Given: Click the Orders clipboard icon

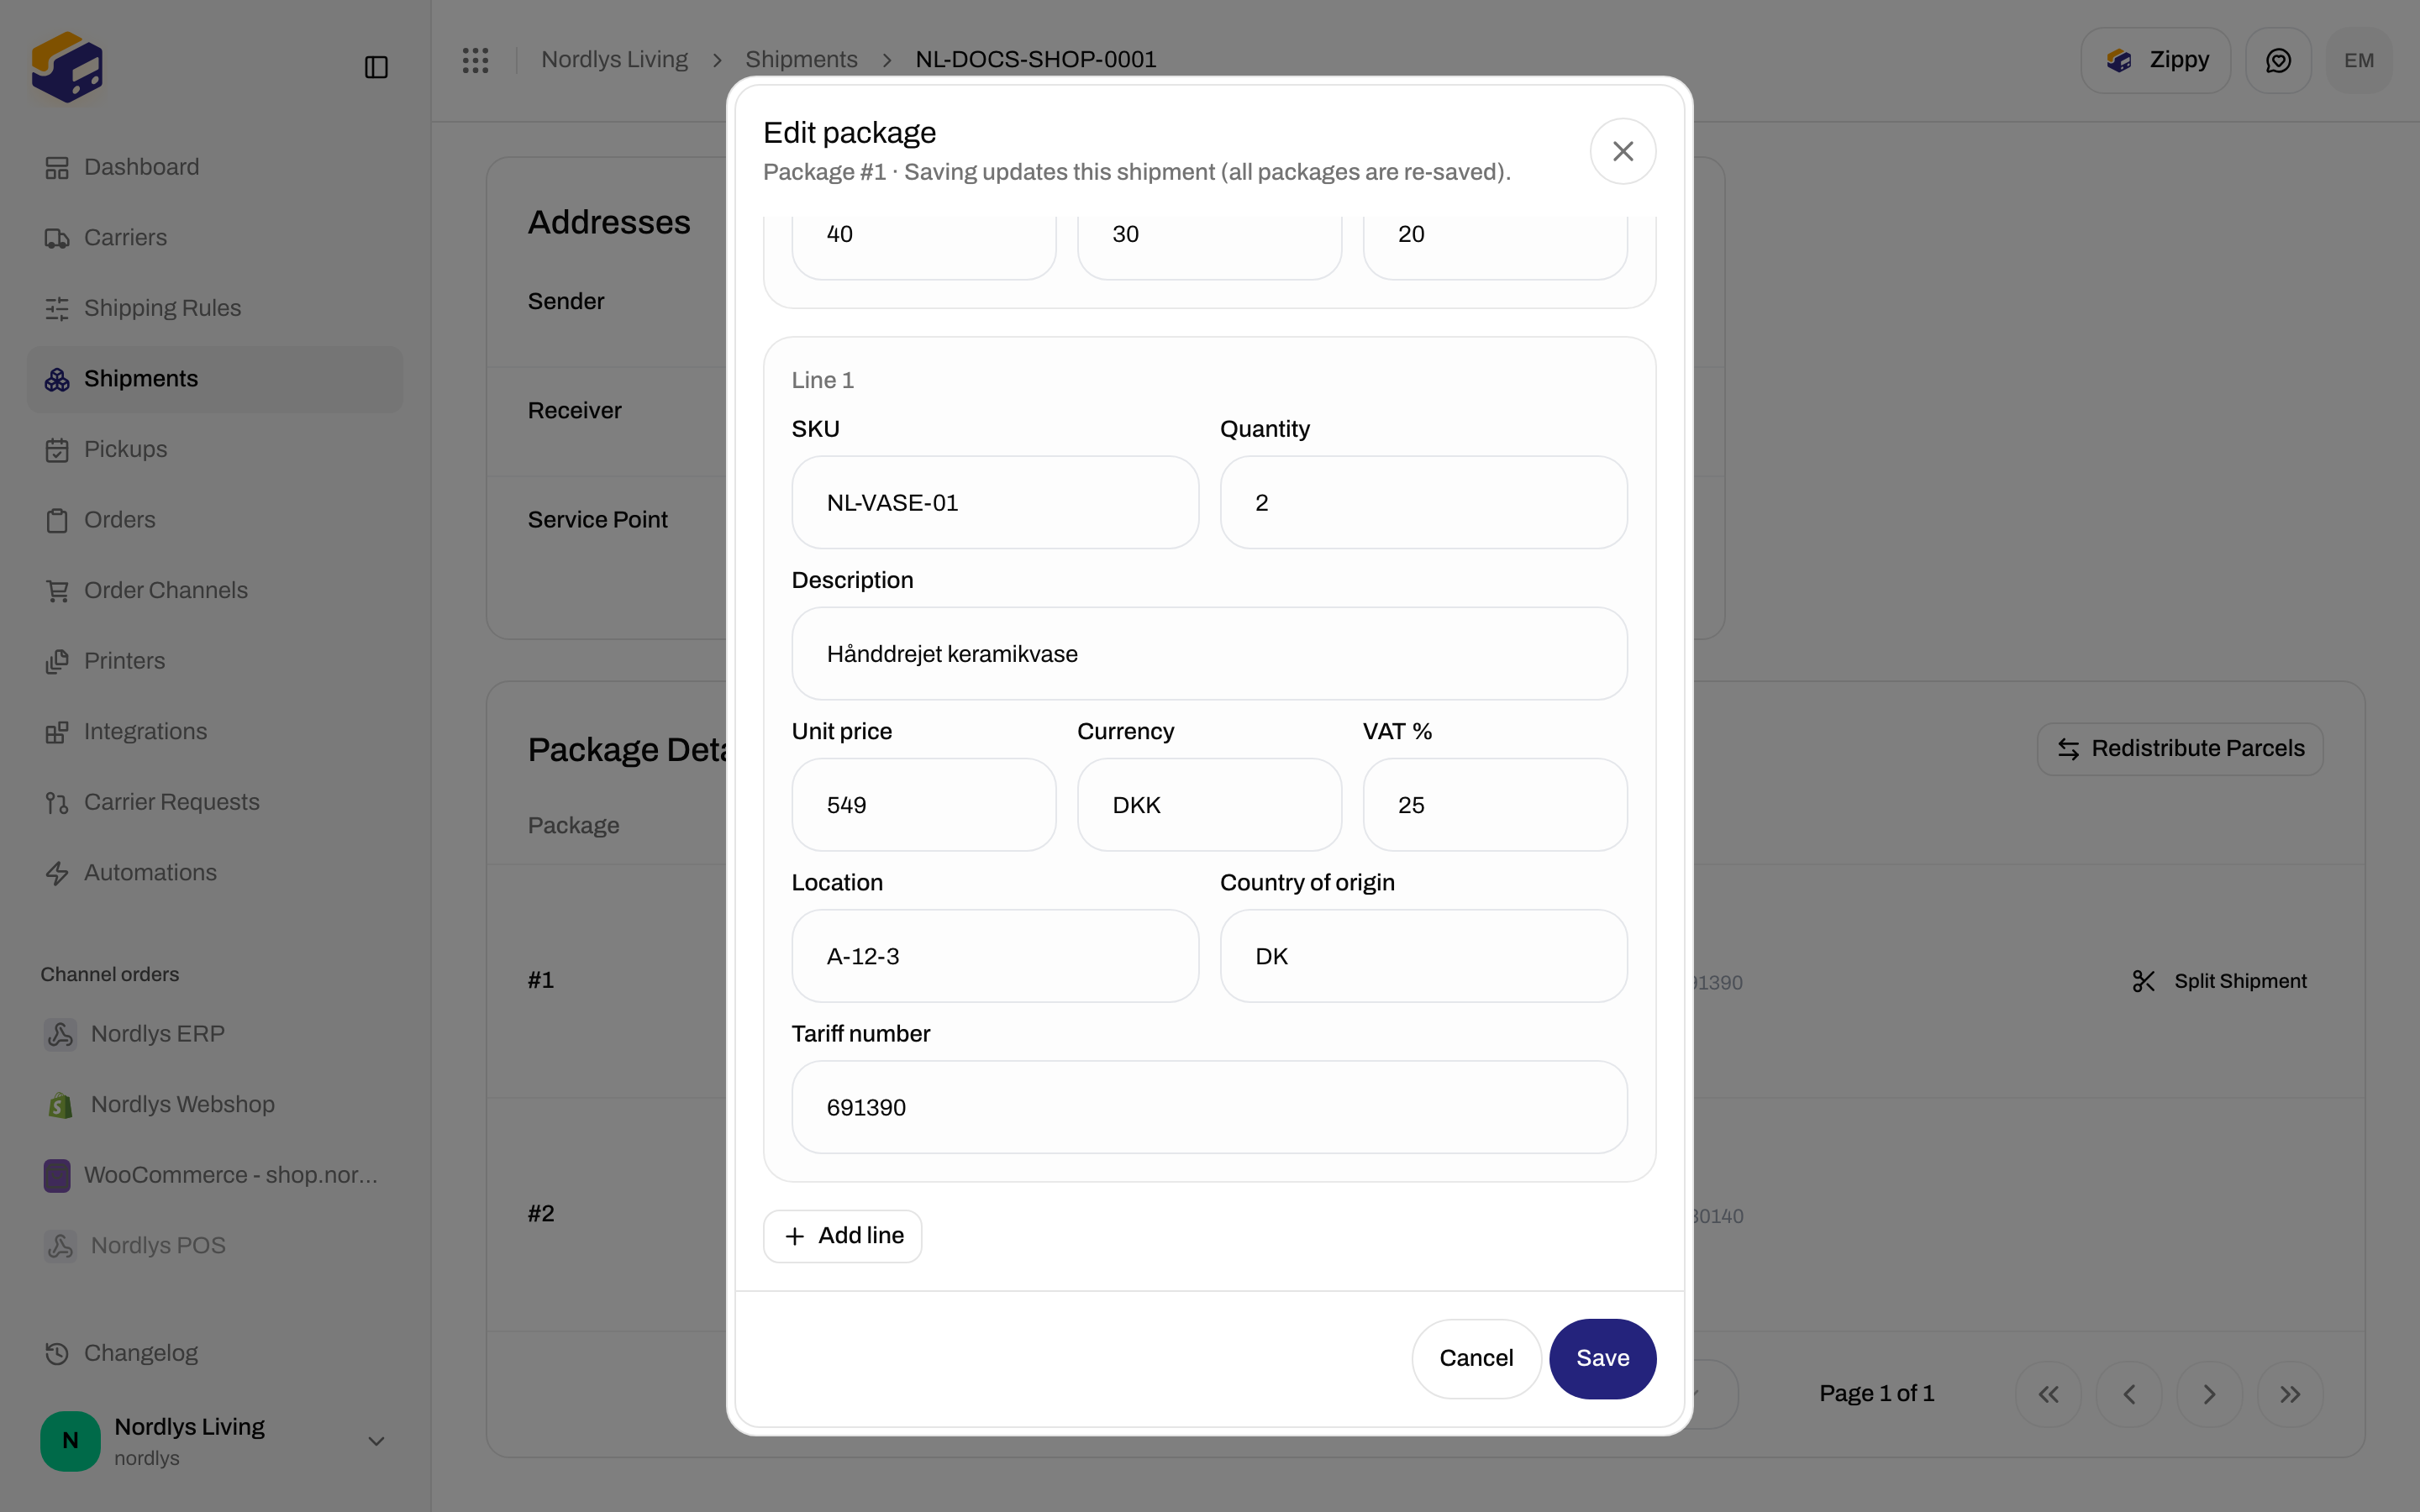Looking at the screenshot, I should 57,520.
